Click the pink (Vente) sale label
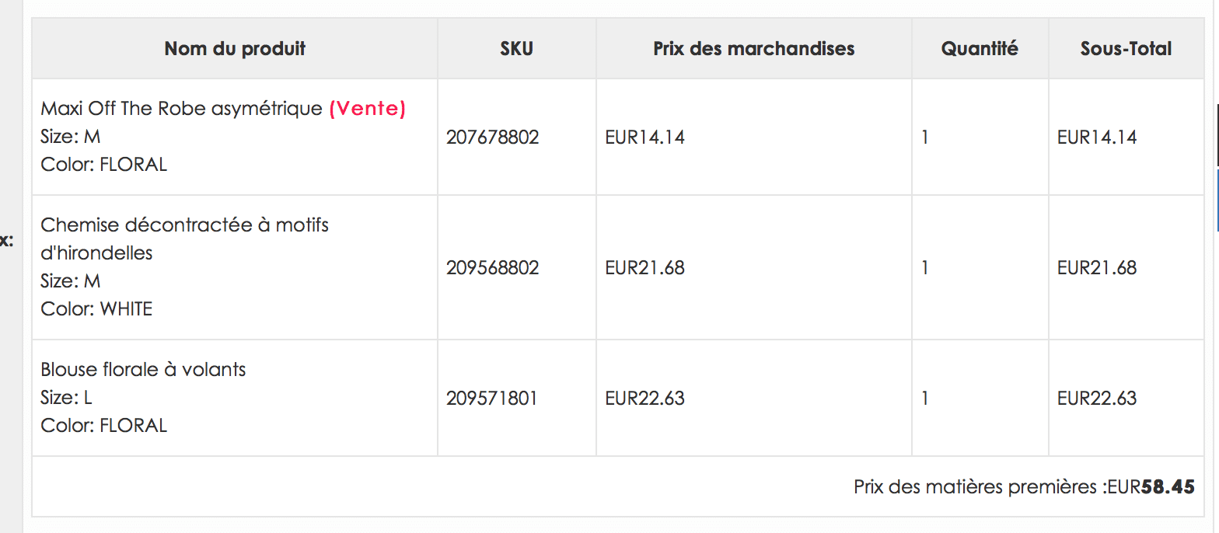Screen dimensions: 1219x533 368,109
